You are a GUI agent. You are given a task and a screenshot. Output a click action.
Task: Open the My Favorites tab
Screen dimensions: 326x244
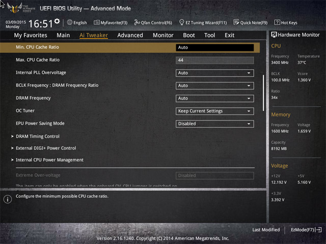click(31, 35)
